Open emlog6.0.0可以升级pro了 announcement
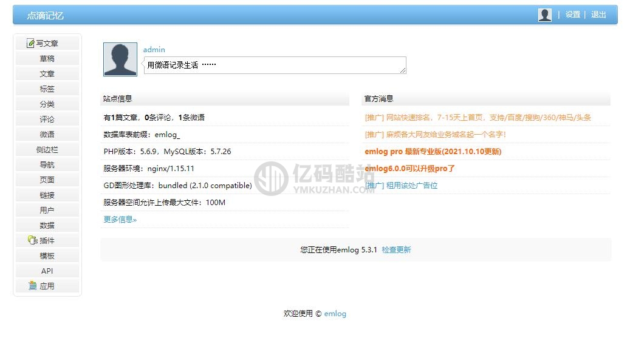The height and width of the screenshot is (358, 630). (x=409, y=169)
